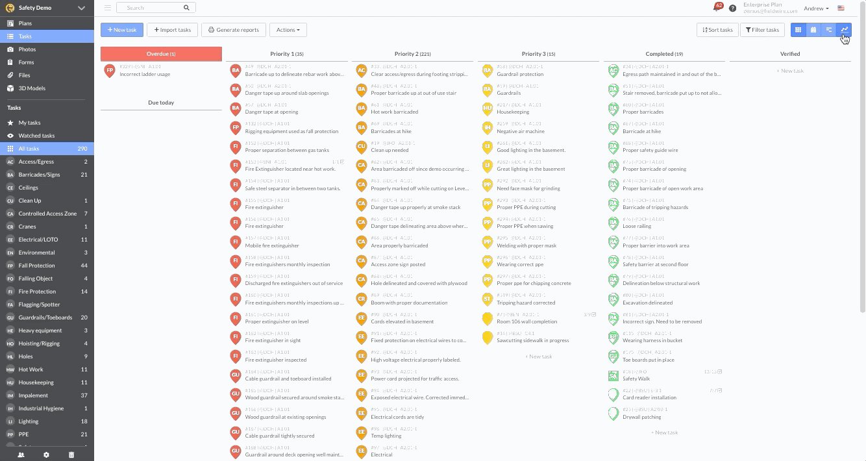Open the Andrew user menu
Screen dimensions: 866x461
[816, 8]
